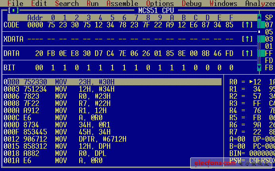
Task: Click the green arrow indicator on DATA row
Action: [x=247, y=53]
